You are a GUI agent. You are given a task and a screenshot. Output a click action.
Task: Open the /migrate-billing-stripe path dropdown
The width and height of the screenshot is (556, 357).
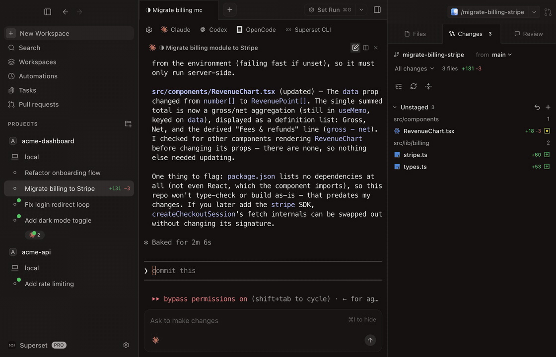click(534, 12)
